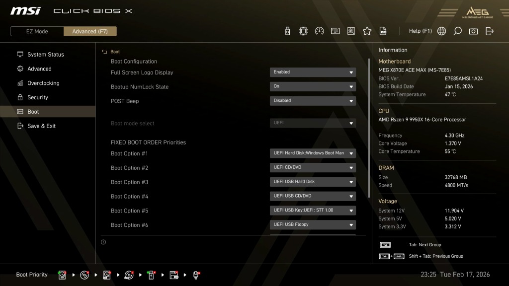Screen dimensions: 509x286
Task: Click the info card panel icon
Action: tap(335, 31)
